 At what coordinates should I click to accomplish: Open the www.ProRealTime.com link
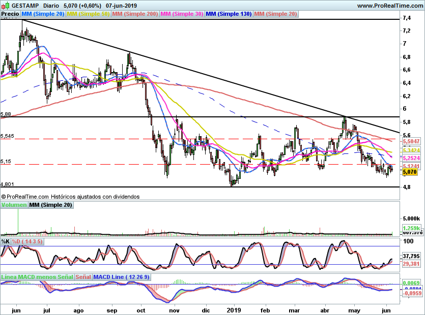click(390, 6)
